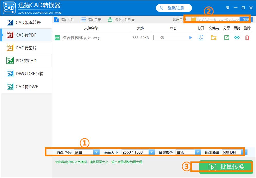Image resolution: width=256 pixels, height=178 pixels.
Task: Click the green open-folder icon for the file row
Action: point(214,38)
